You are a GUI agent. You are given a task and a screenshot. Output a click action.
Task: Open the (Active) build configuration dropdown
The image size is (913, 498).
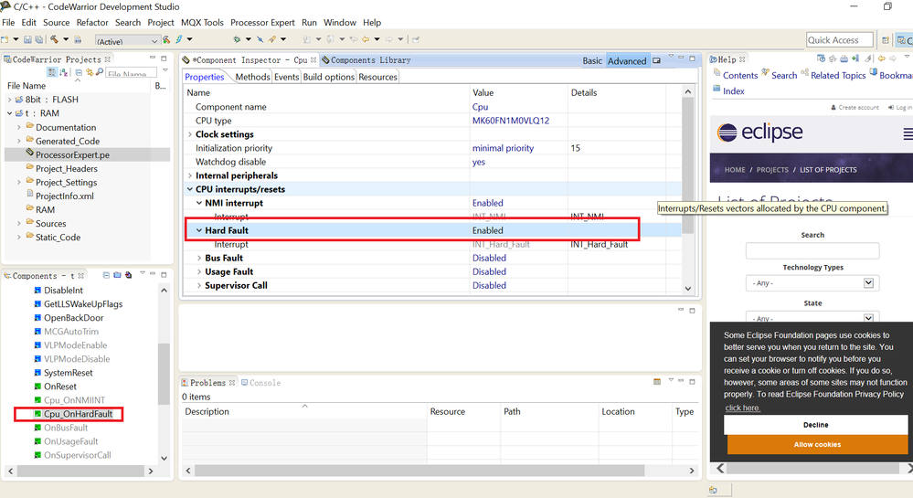click(x=127, y=40)
